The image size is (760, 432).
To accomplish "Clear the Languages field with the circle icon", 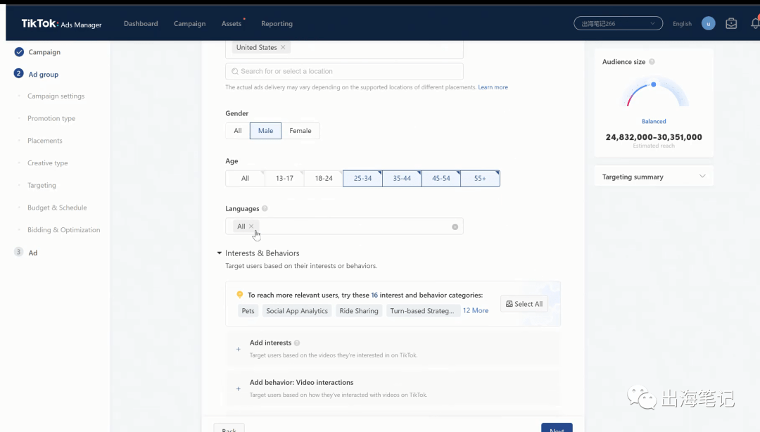I will pyautogui.click(x=455, y=227).
